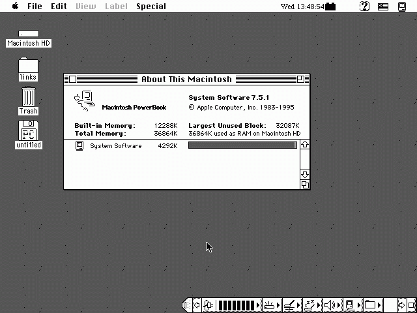Image resolution: width=417 pixels, height=313 pixels.
Task: Select the Macintosh HD disk icon
Action: 29,33
